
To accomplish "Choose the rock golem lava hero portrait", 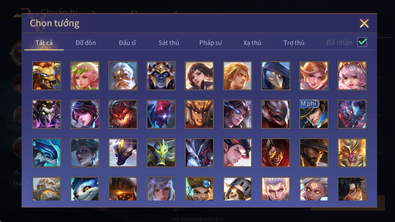I will tap(47, 189).
